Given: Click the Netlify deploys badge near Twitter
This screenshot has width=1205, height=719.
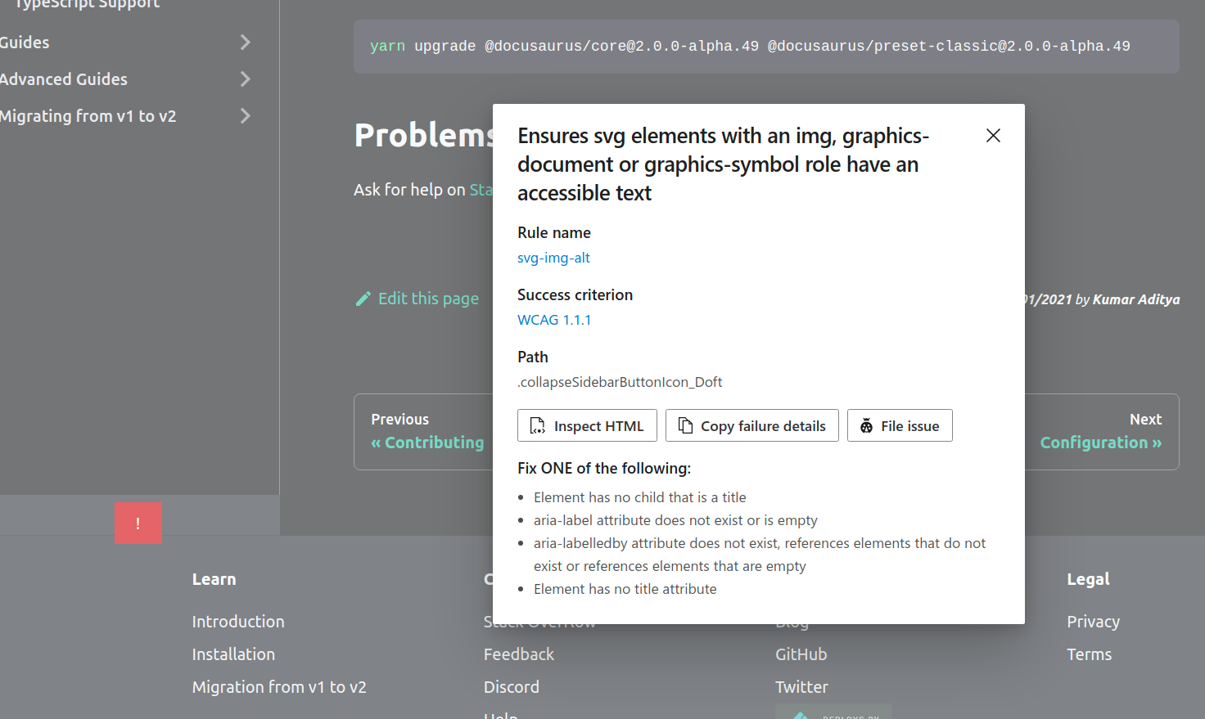Looking at the screenshot, I should coord(833,712).
